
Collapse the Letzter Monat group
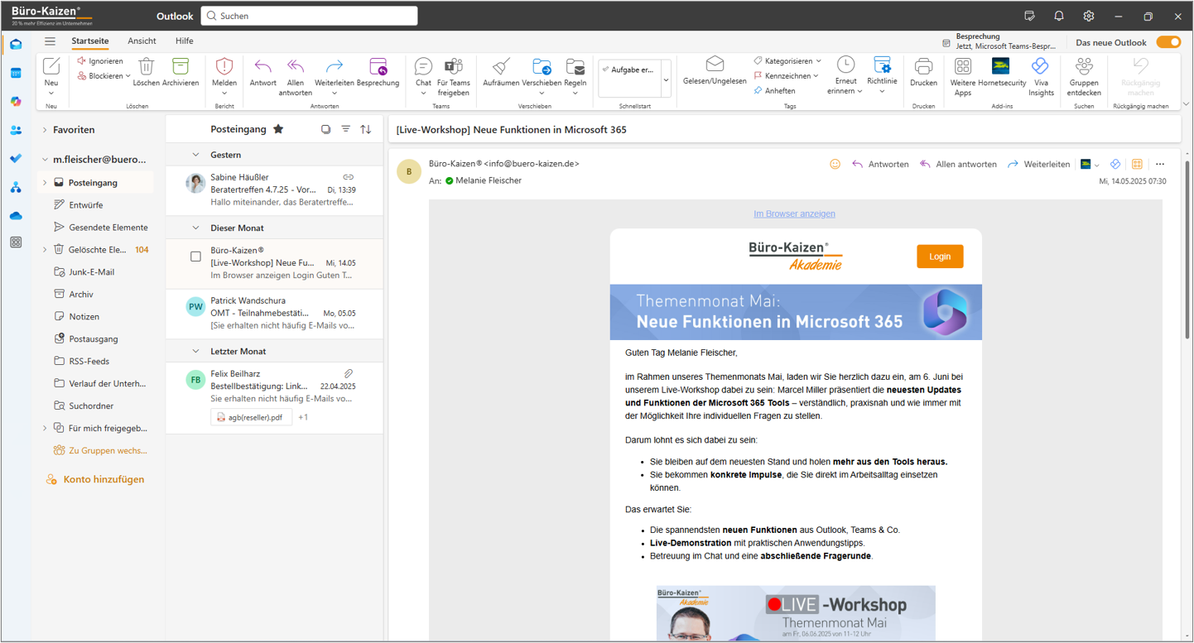(195, 351)
